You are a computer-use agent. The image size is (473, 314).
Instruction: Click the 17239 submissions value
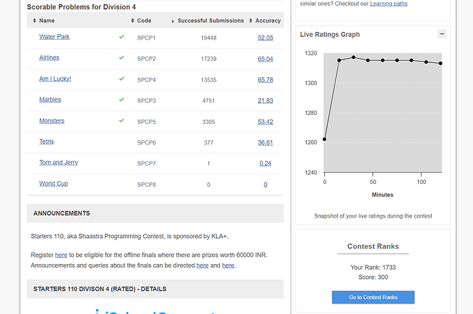click(209, 59)
